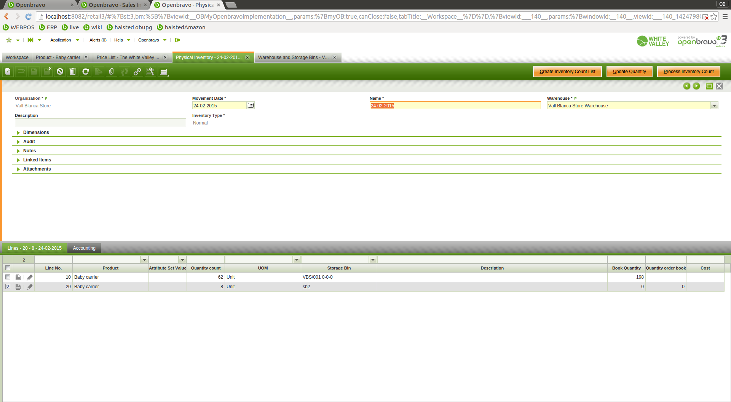Click the new record document icon
731x402 pixels.
8,72
